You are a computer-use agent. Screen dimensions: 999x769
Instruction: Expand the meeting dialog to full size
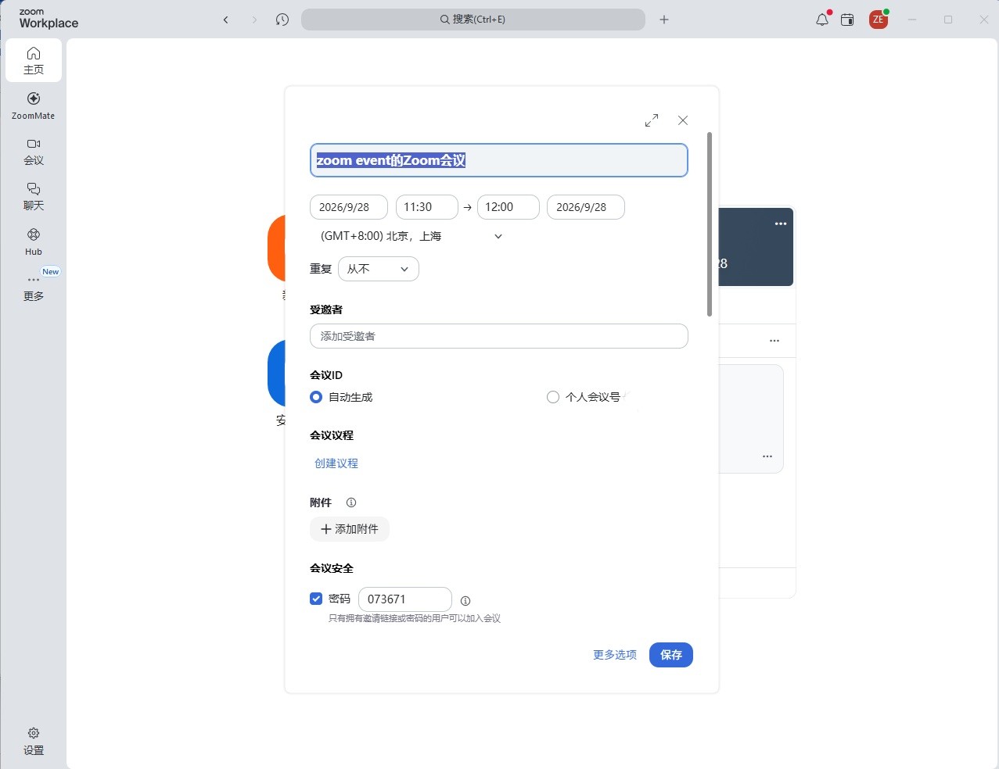652,120
